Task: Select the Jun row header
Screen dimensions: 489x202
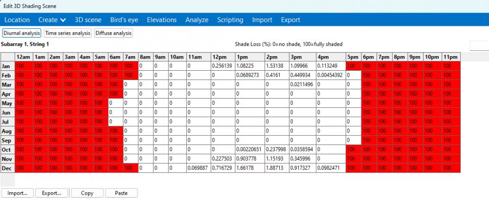Action: pyautogui.click(x=8, y=112)
